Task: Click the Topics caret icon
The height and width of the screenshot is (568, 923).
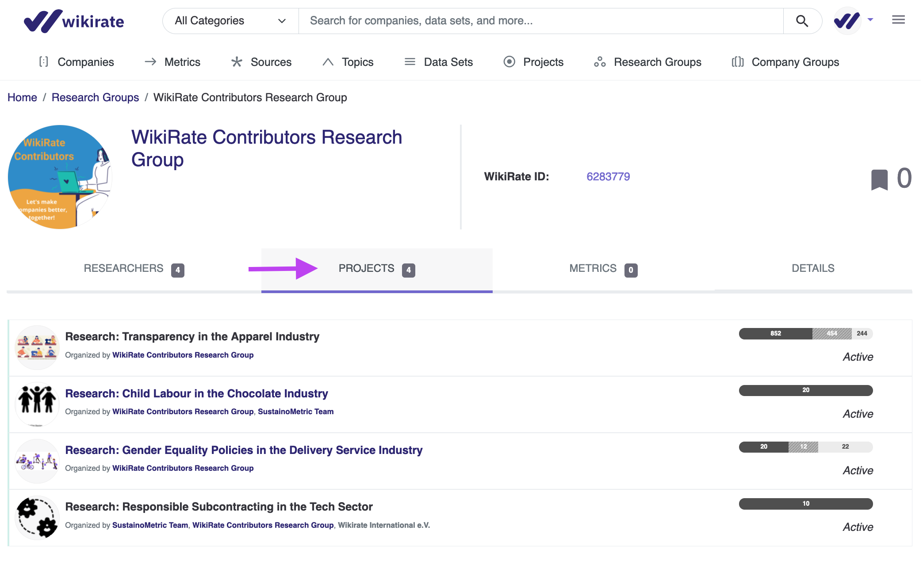Action: pos(328,62)
